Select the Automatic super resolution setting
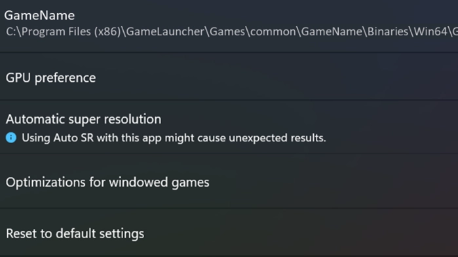 pyautogui.click(x=229, y=127)
